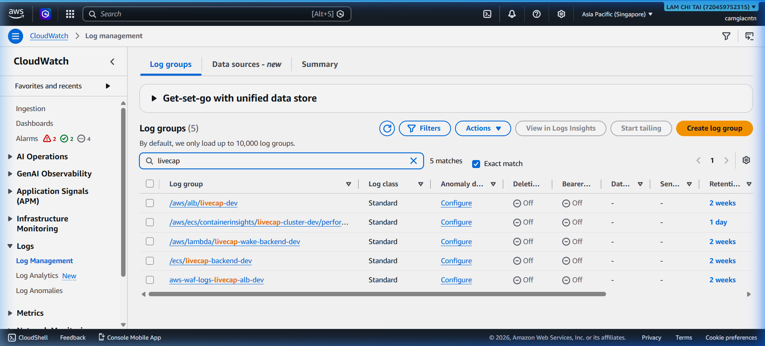The width and height of the screenshot is (765, 346).
Task: Open account menu LAM CHI TAI
Action: [x=711, y=7]
